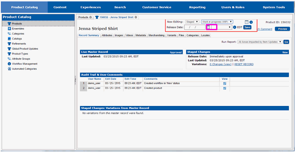Open the Content menu
This screenshot has width=295, height=152.
click(60, 7)
